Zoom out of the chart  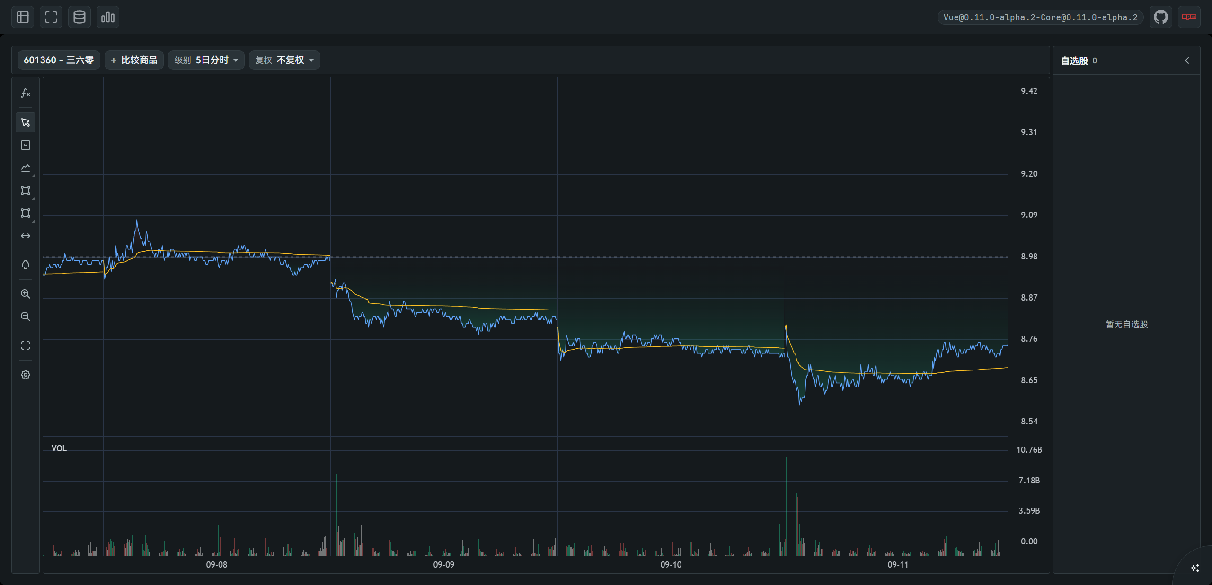coord(26,317)
